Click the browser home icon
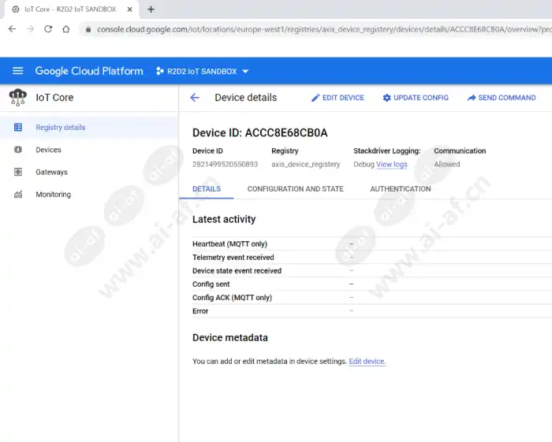The width and height of the screenshot is (552, 442). click(65, 29)
